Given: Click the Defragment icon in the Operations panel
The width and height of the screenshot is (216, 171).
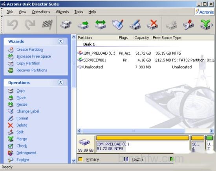Looking at the screenshot, I should tap(11, 153).
